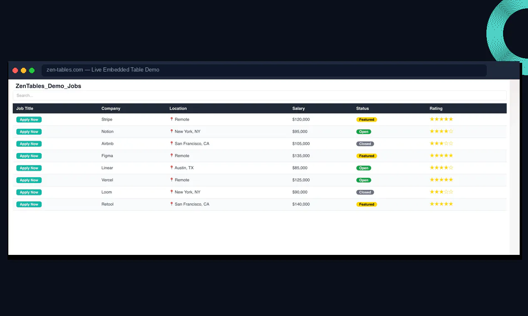528x316 pixels.
Task: Click the star rating in Notion row
Action: click(442, 131)
